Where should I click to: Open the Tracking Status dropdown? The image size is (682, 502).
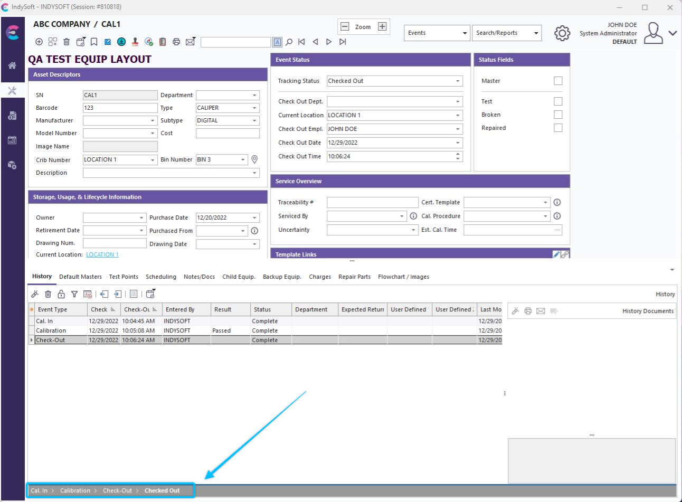457,81
